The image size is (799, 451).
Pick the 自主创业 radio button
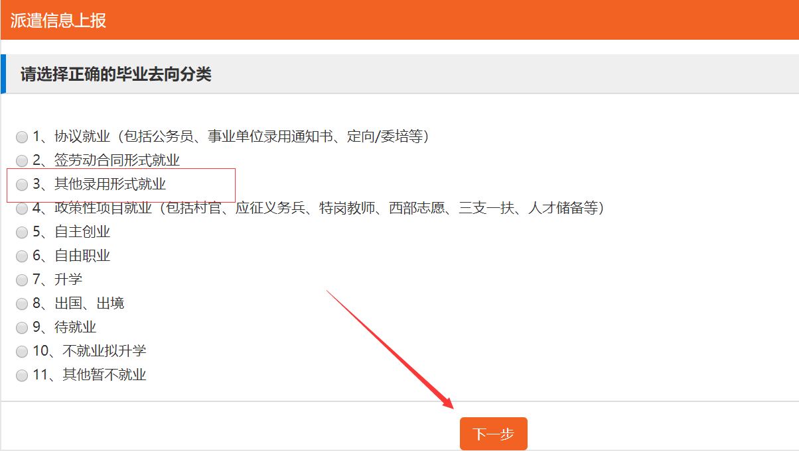point(22,232)
